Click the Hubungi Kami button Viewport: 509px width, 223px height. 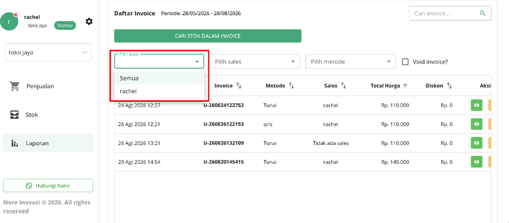tap(48, 186)
